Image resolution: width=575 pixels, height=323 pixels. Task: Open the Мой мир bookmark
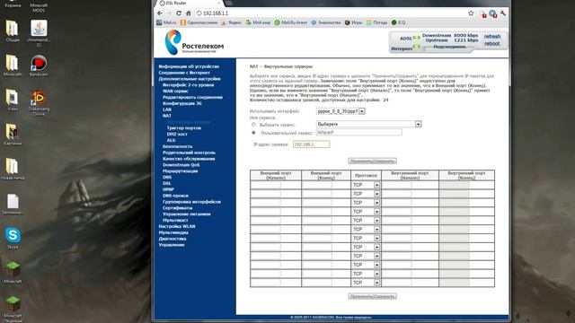(258, 22)
